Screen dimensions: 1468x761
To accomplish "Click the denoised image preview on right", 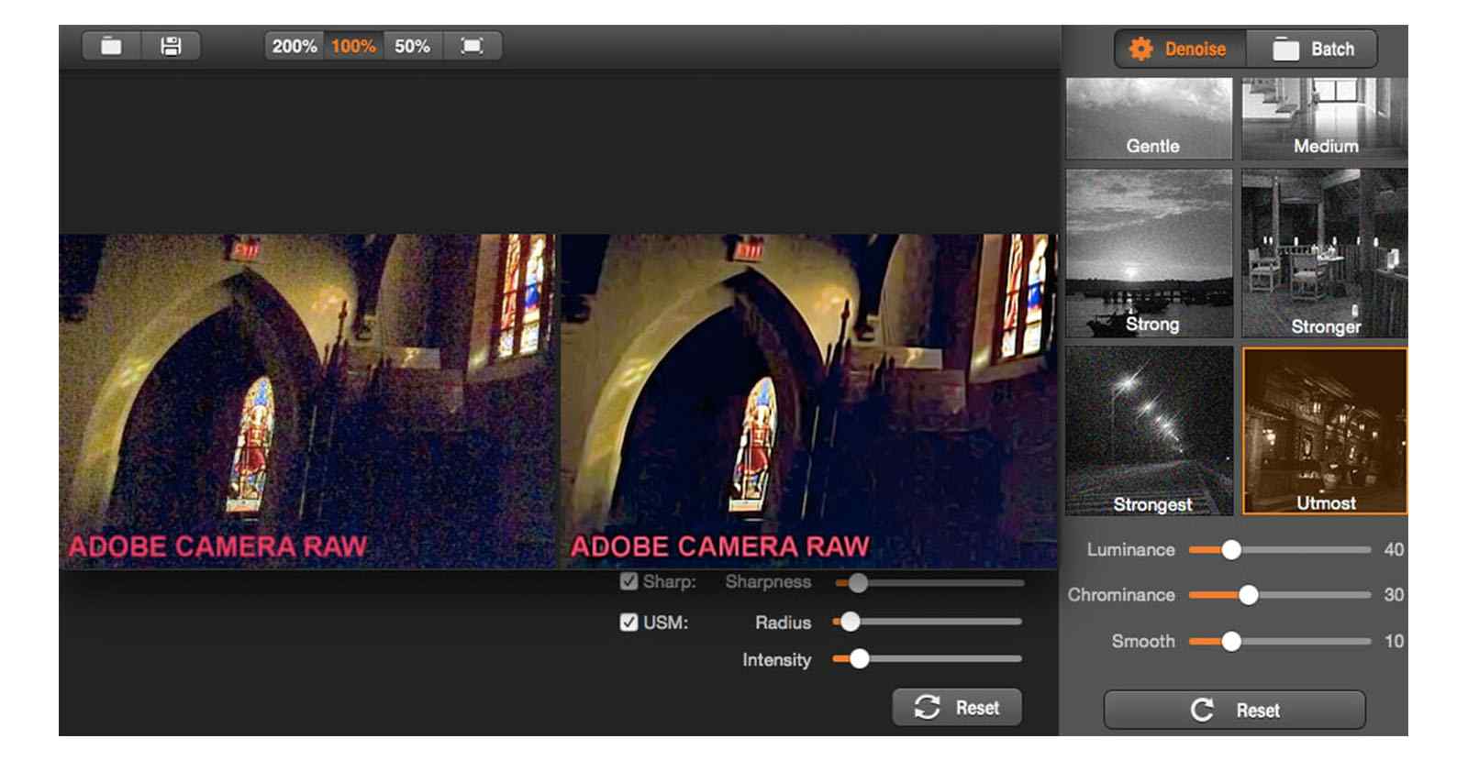I will (809, 401).
